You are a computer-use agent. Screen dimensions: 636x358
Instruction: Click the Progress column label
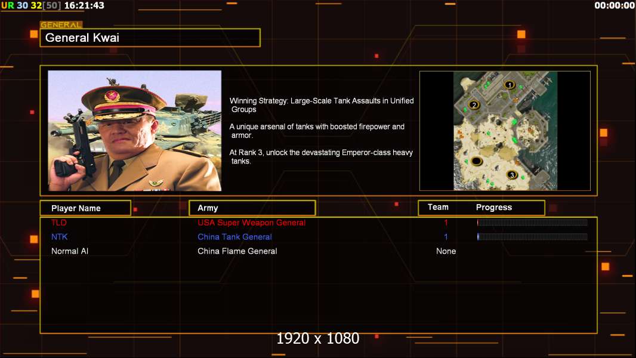pos(494,207)
